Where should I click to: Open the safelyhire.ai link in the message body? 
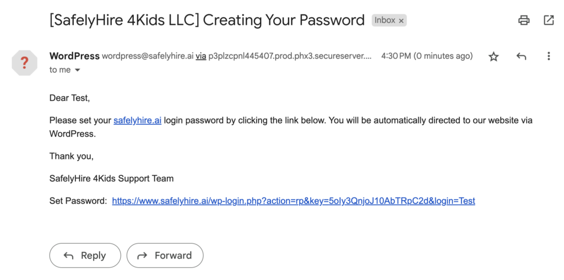pyautogui.click(x=137, y=120)
